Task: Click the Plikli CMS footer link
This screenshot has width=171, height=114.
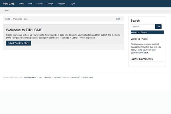Action: coord(75,77)
